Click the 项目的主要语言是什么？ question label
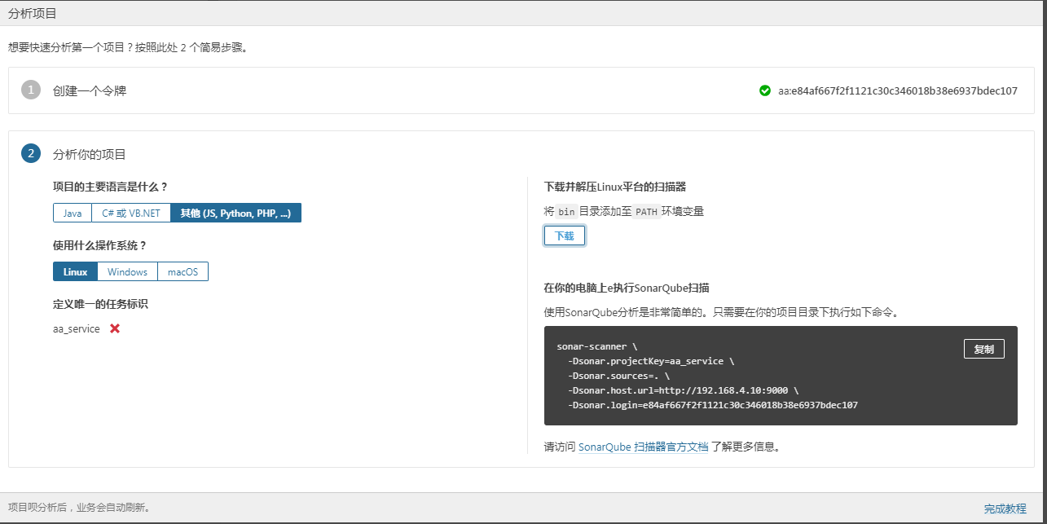The width and height of the screenshot is (1047, 524). click(x=110, y=187)
